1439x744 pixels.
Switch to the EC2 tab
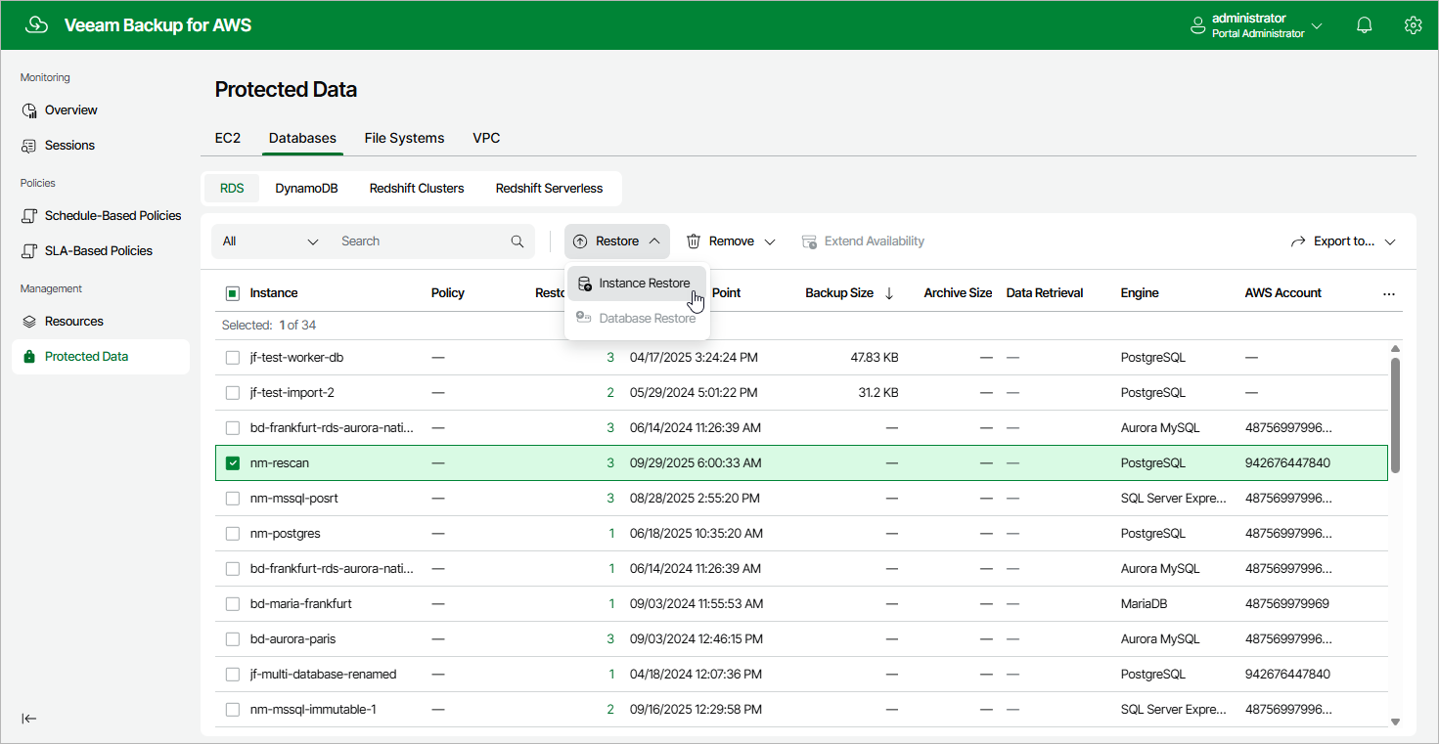[228, 138]
